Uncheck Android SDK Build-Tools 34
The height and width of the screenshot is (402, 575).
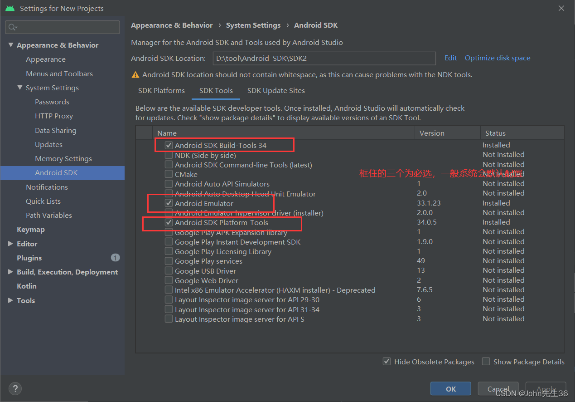(x=169, y=145)
